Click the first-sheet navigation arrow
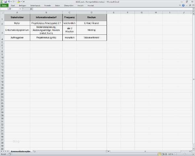The height and width of the screenshot is (156, 195). coord(2,151)
